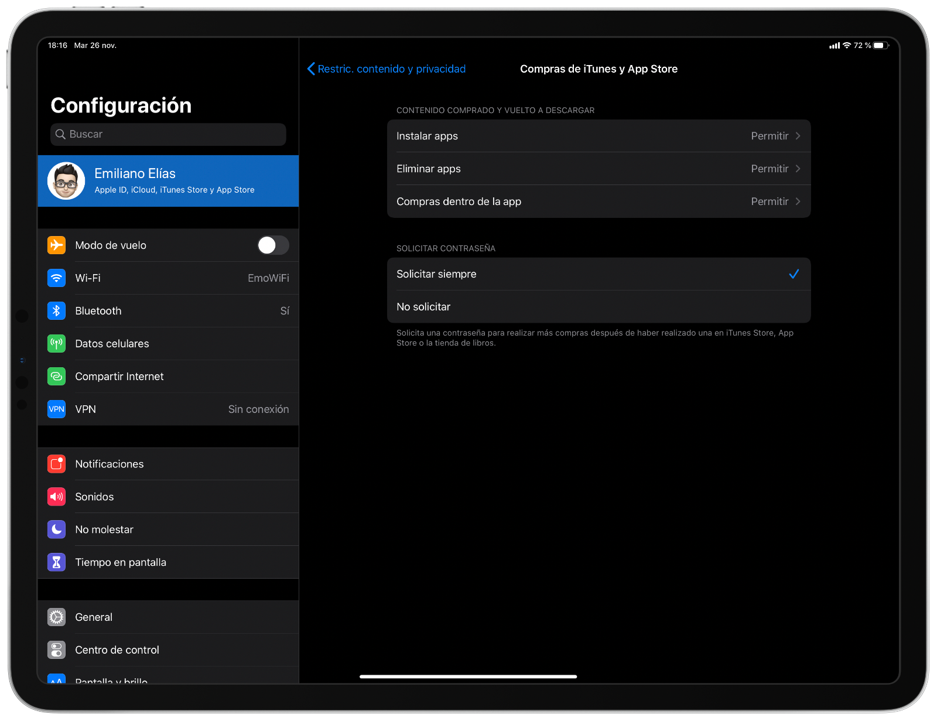Viewport: 937px width, 721px height.
Task: Tap the Wi-Fi status bar indicator
Action: [x=847, y=46]
